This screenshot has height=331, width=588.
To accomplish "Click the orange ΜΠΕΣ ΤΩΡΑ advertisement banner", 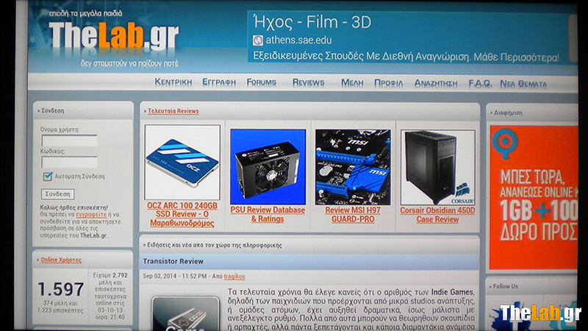I will point(534,198).
